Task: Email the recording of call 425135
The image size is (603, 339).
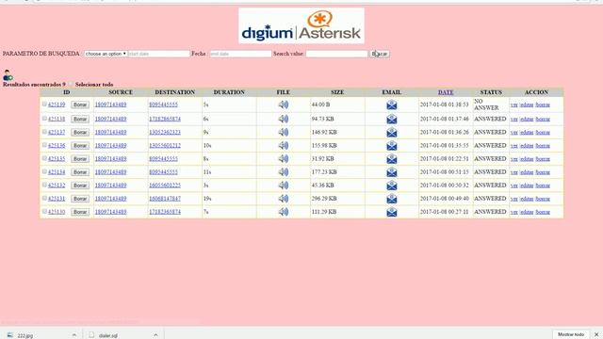Action: pyautogui.click(x=392, y=159)
